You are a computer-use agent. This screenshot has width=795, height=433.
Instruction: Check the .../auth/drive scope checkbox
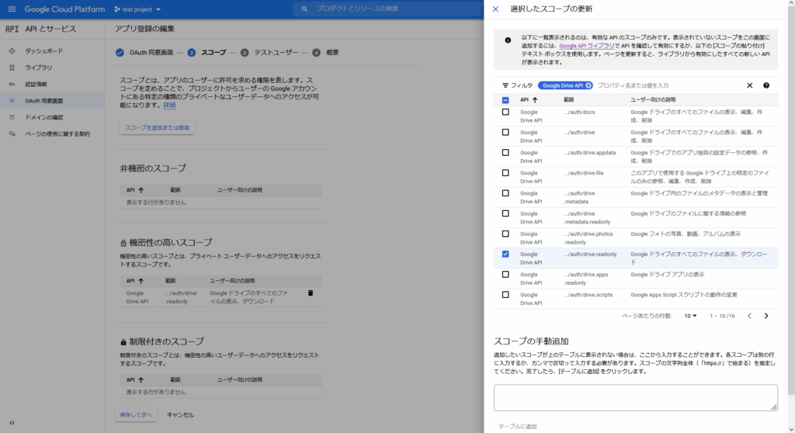point(505,133)
